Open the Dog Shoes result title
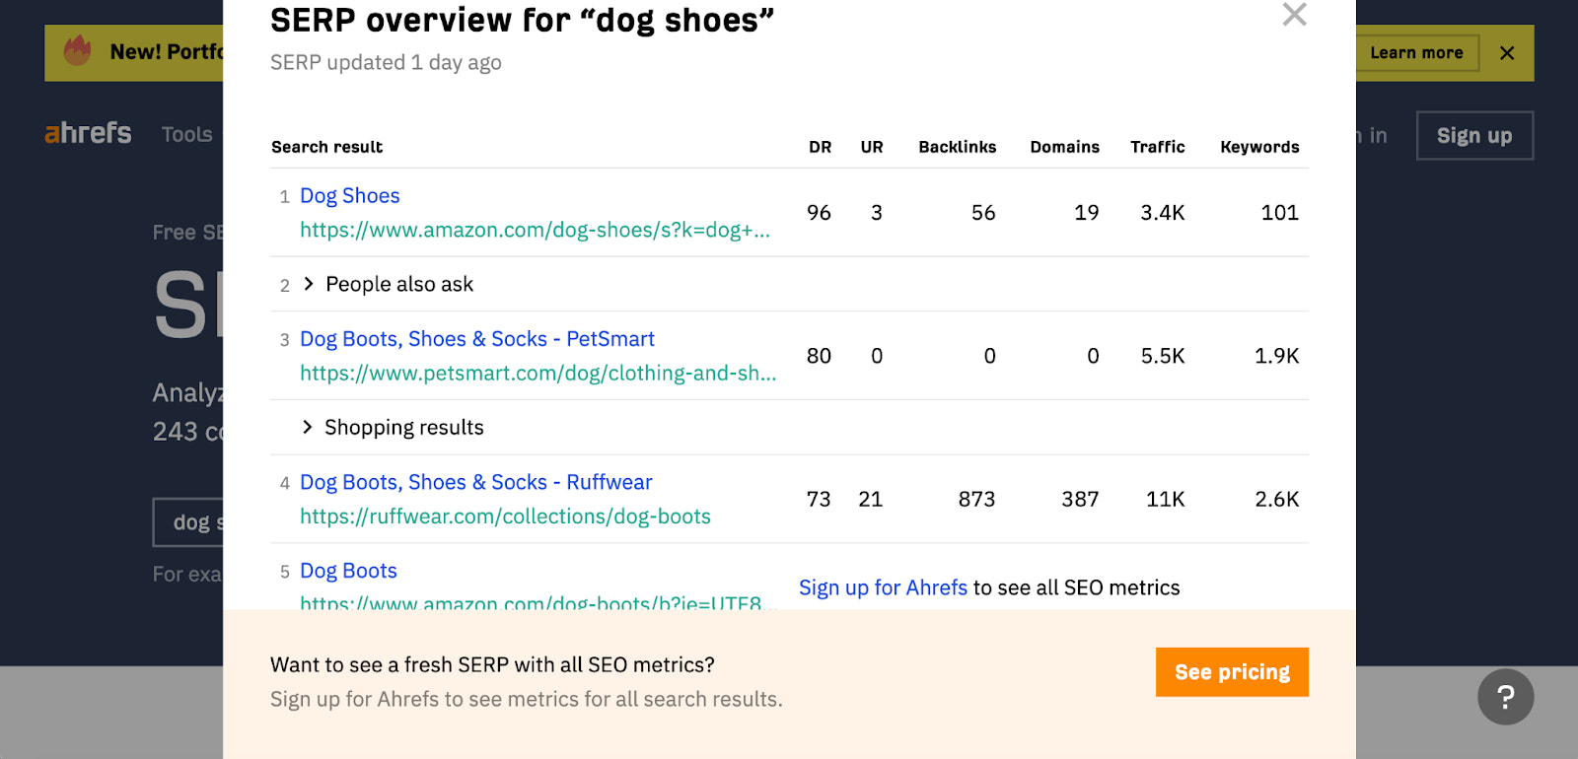1578x759 pixels. coord(350,196)
